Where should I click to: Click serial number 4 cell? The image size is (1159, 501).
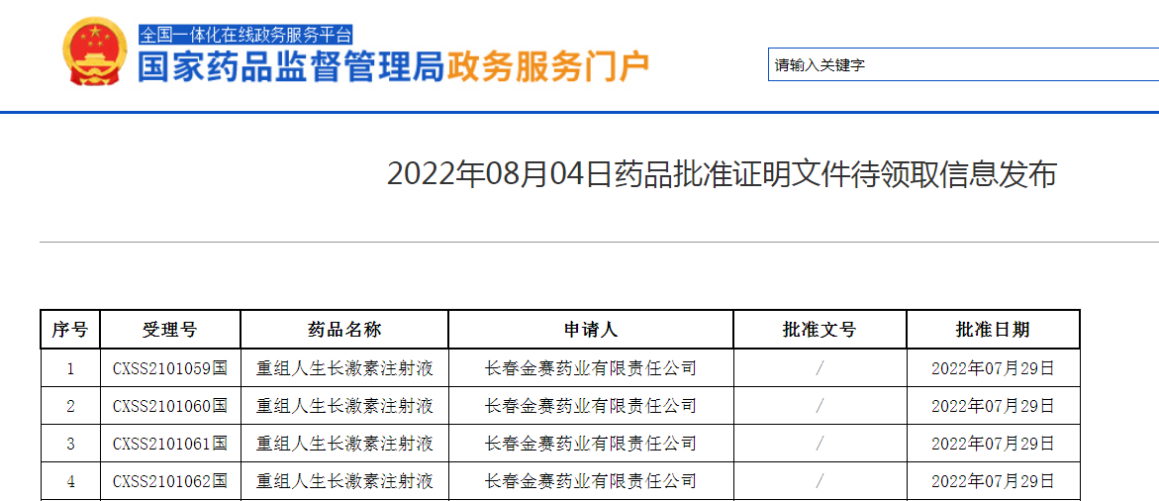point(71,482)
